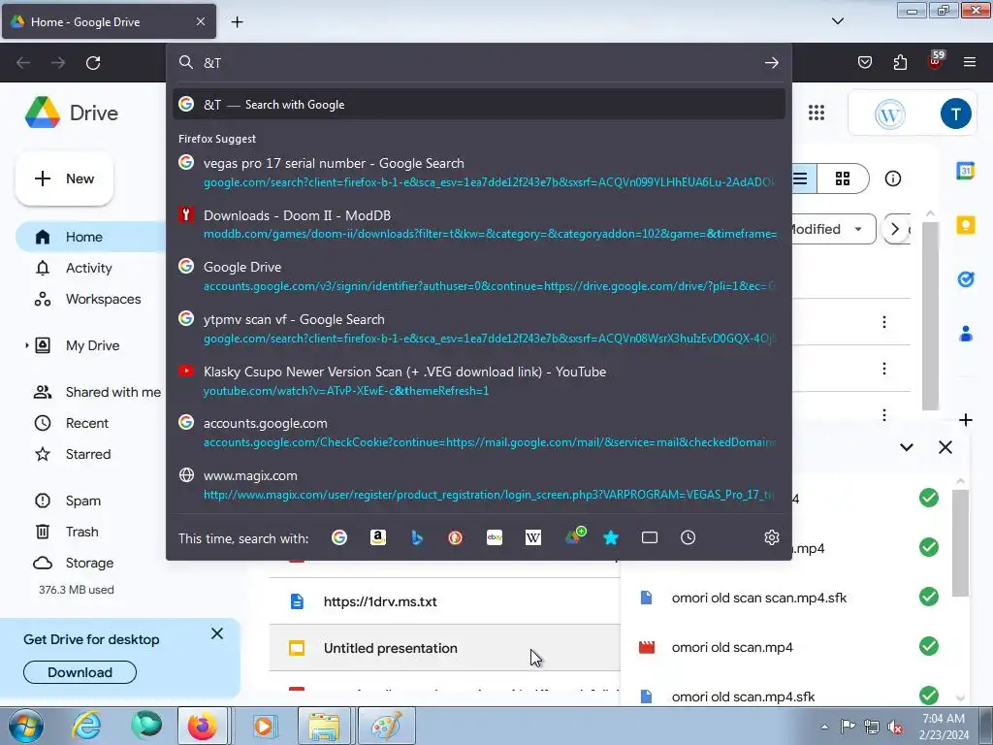Show Drive view details info icon
This screenshot has height=745, width=993.
pos(893,178)
